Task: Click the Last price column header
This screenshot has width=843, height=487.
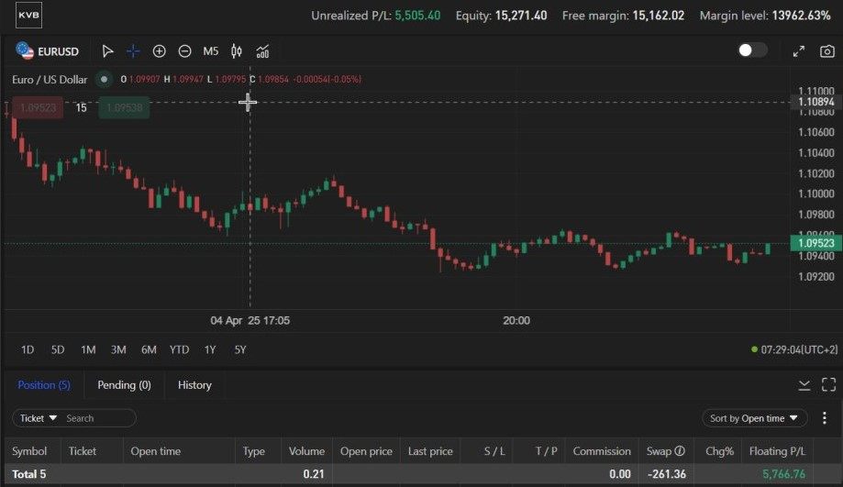Action: point(430,451)
